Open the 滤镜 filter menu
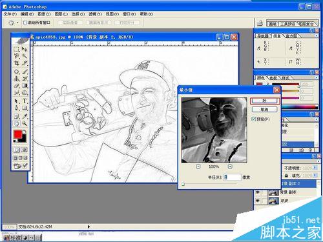Image resolution: width=323 pixels, height=242 pixels. click(x=95, y=14)
